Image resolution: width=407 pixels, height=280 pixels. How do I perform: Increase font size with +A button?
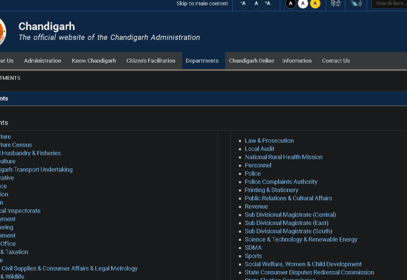[x=268, y=4]
